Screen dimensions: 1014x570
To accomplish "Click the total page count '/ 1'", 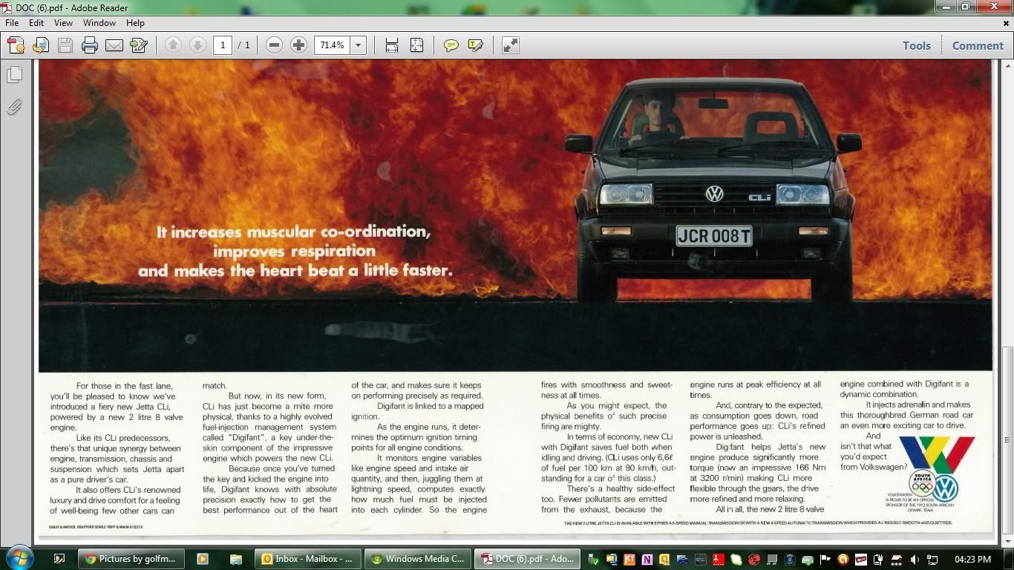I will pyautogui.click(x=244, y=45).
